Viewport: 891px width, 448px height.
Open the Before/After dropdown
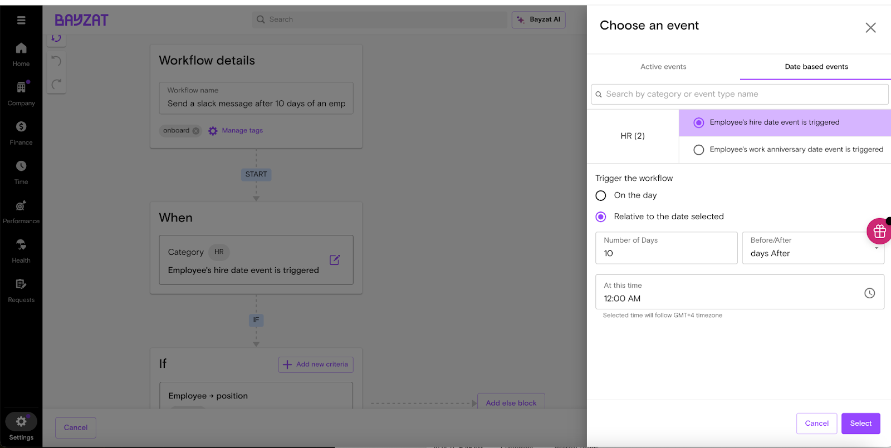812,248
